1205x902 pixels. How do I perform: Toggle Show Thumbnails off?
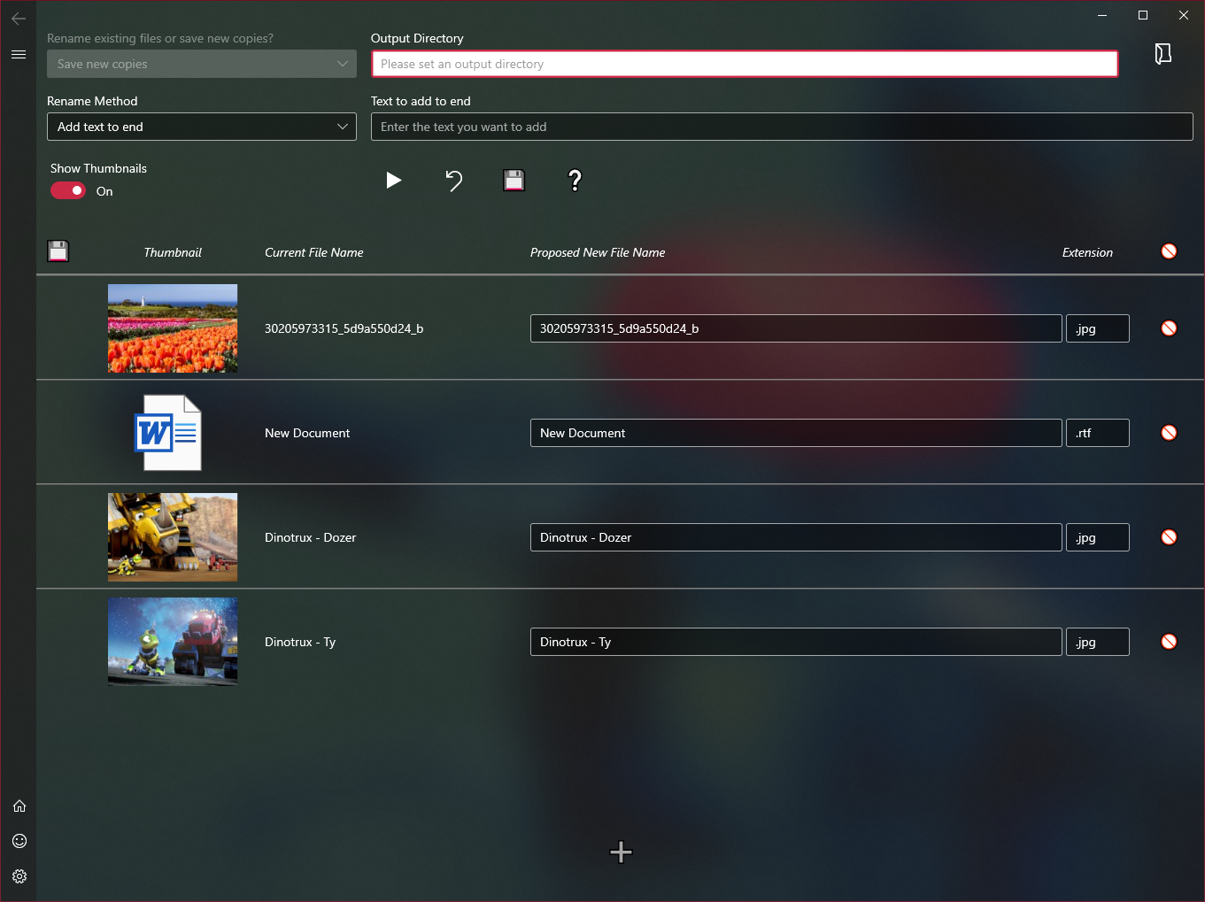[67, 190]
